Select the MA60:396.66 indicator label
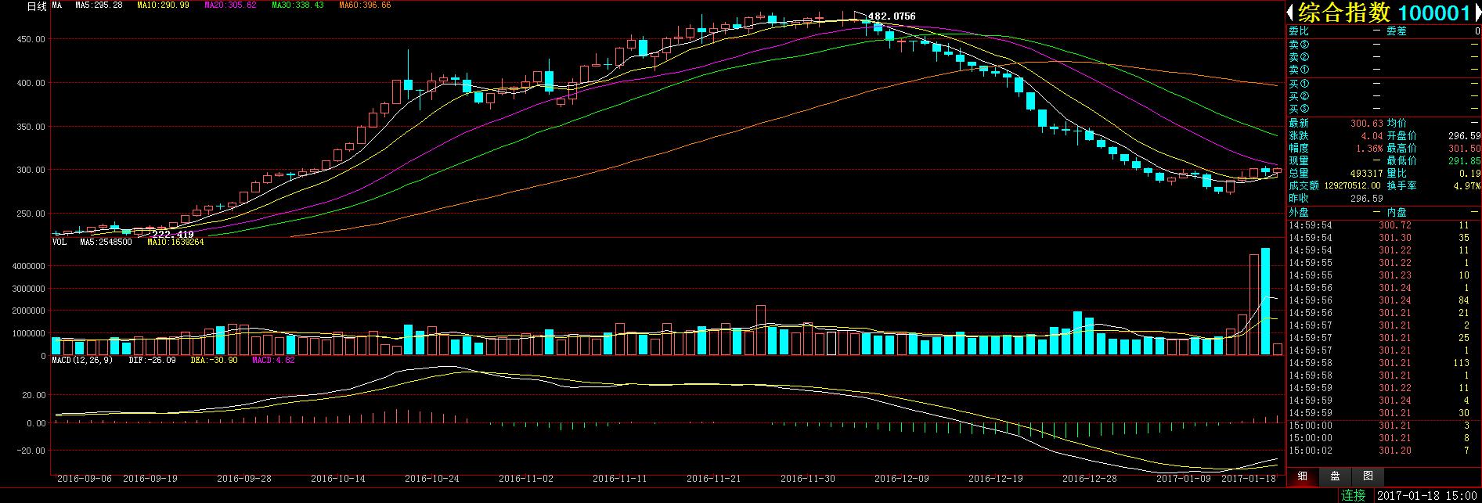1482x503 pixels. (x=365, y=5)
